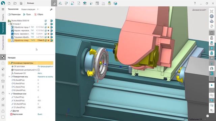Open the Новая операция dropdown
216x121 pixels.
pyautogui.click(x=30, y=9)
